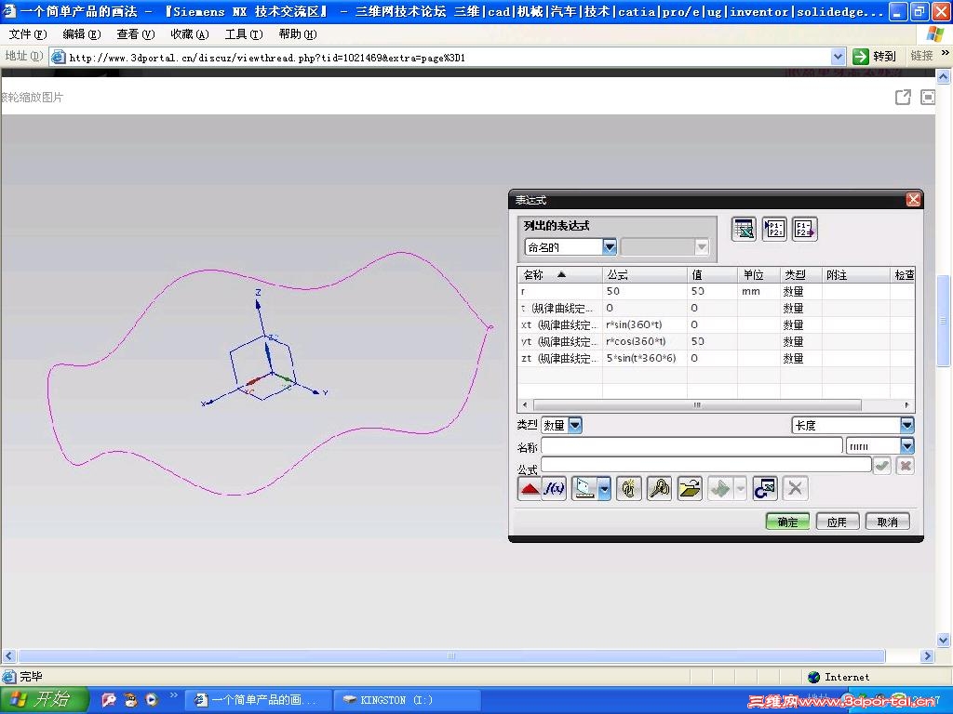This screenshot has width=953, height=714.
Task: Select formula r*cos(360*t) cell
Action: point(645,341)
